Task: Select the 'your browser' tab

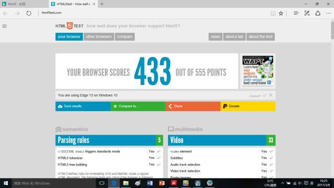Action: pos(69,37)
